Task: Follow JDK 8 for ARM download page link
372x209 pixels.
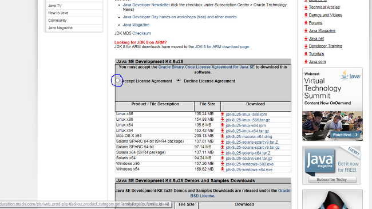Action: coord(222,47)
